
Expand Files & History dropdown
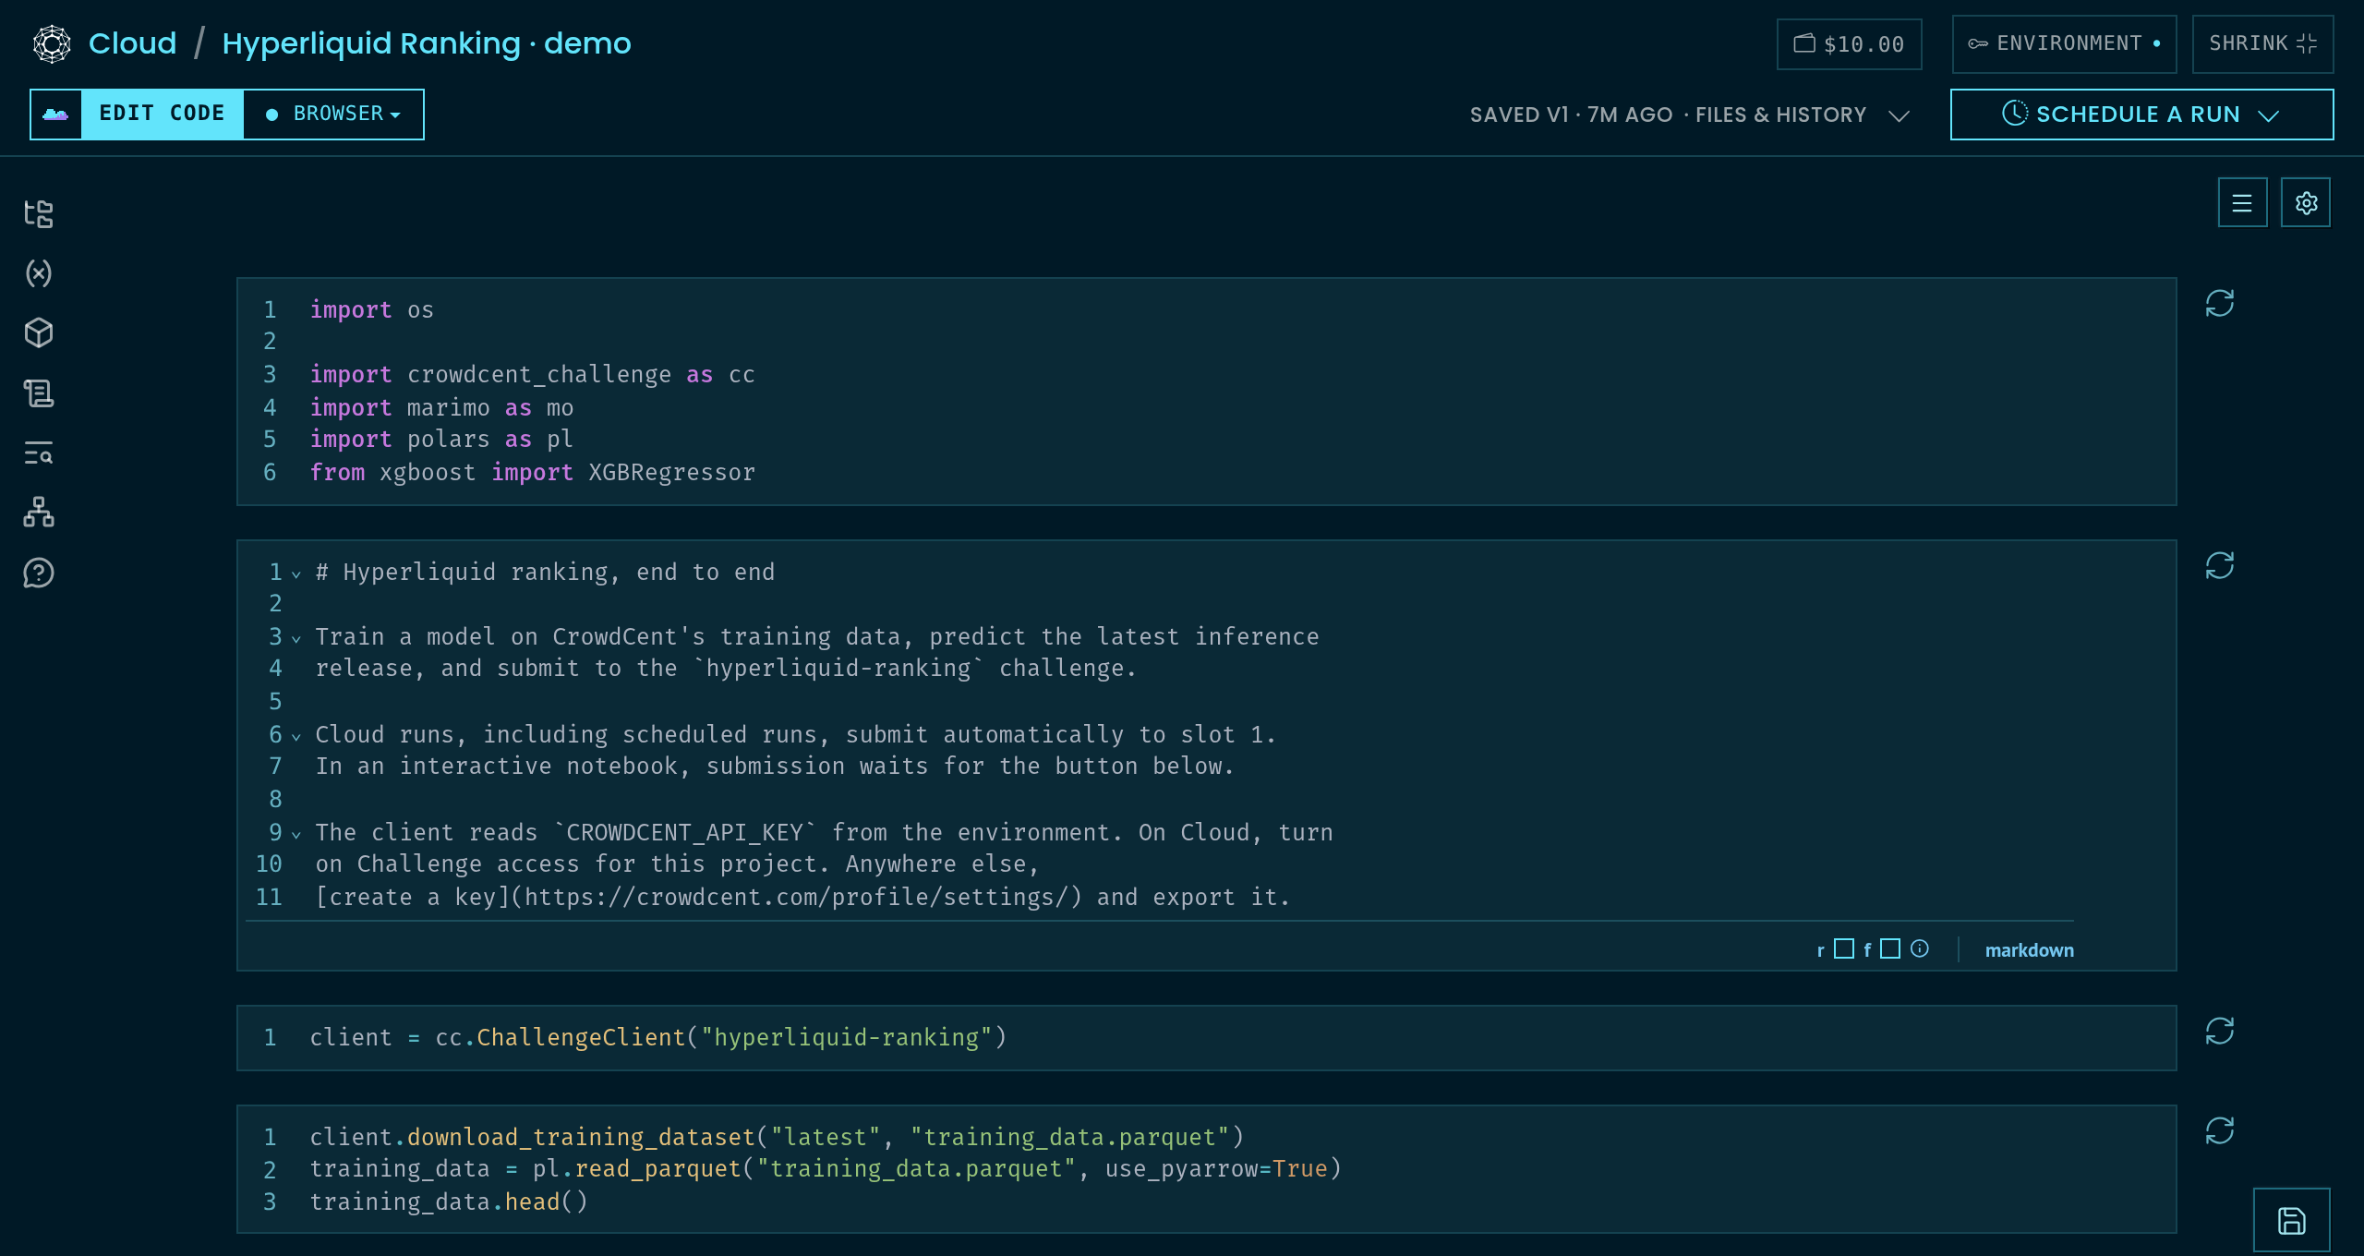pyautogui.click(x=1801, y=115)
